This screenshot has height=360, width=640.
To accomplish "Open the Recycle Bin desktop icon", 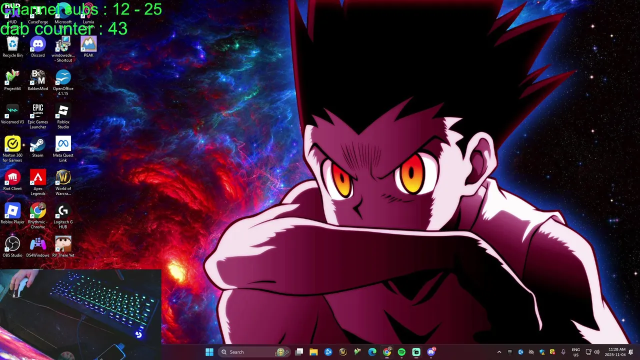I will tap(12, 47).
